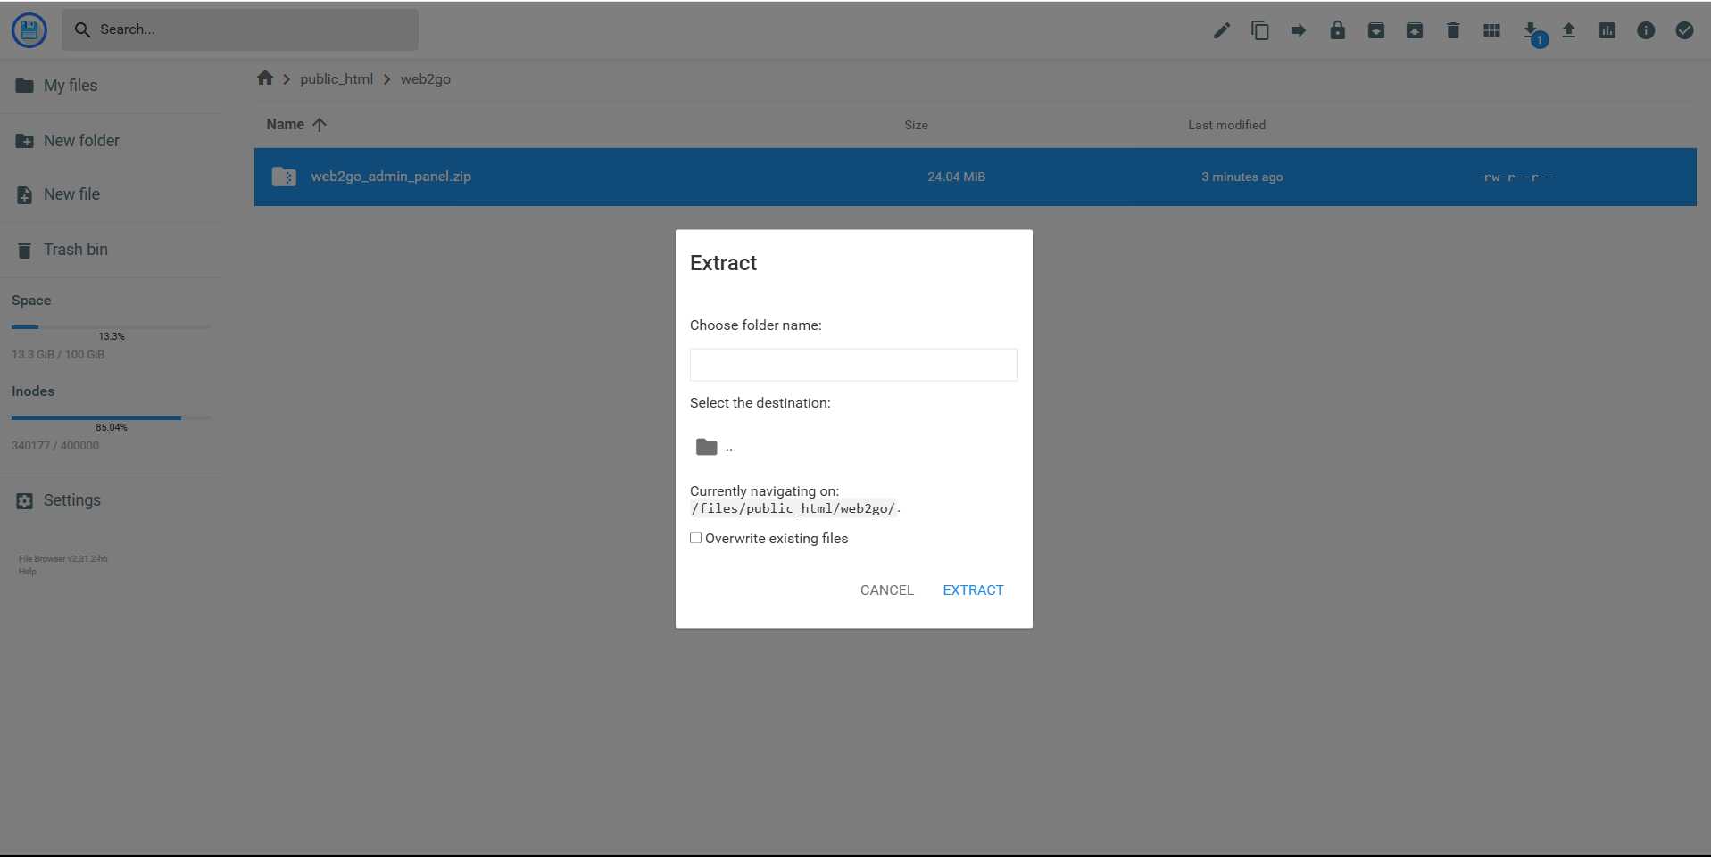Enable Overwrite existing files checkbox
Screen dimensions: 1711x857
[696, 538]
